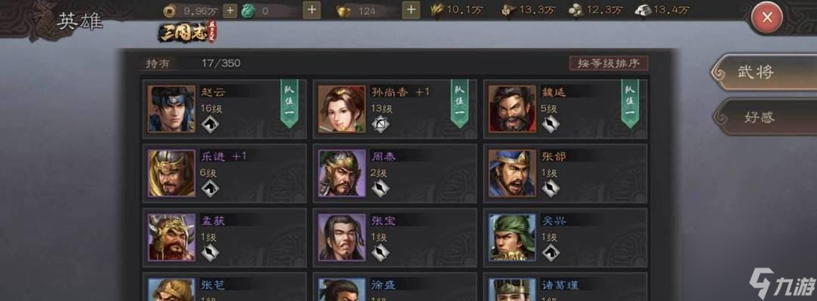
Task: Click the archer icon under 孙尚香
Action: [x=380, y=124]
